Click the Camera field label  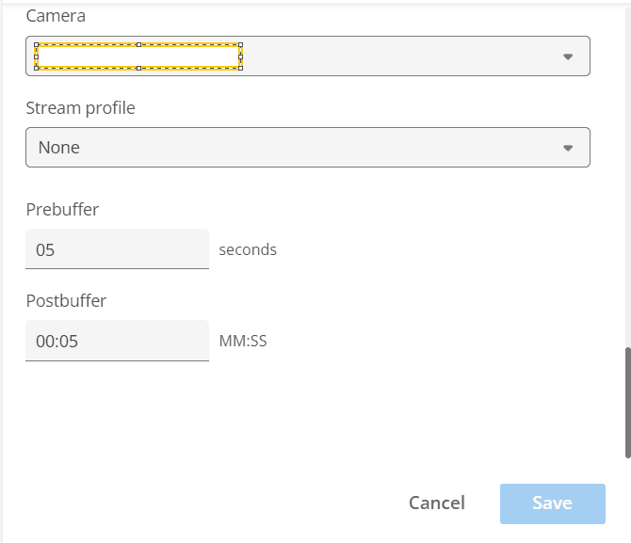54,17
